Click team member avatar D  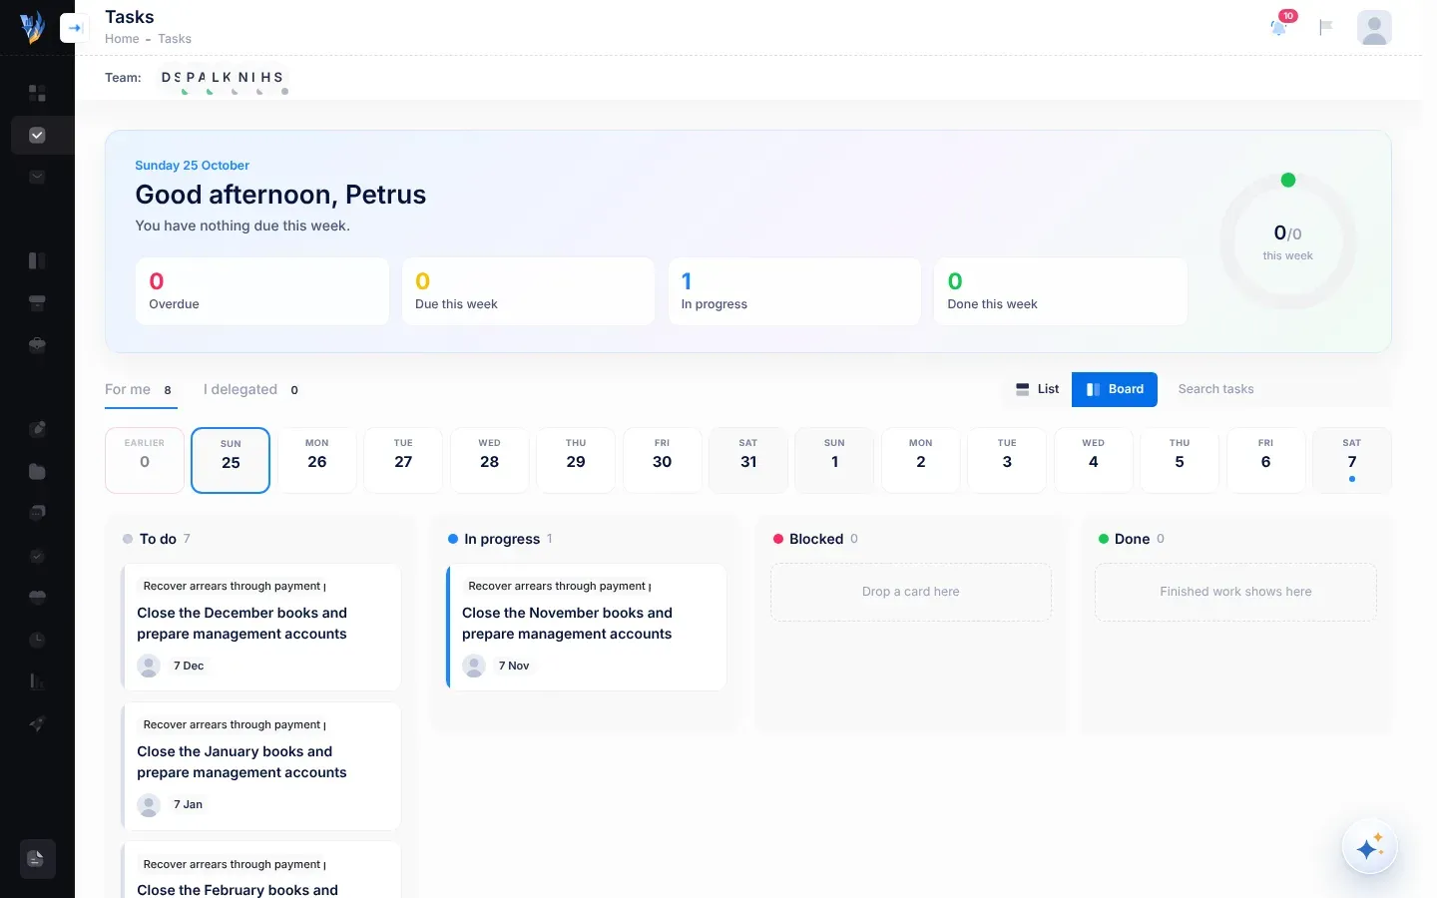(x=166, y=77)
